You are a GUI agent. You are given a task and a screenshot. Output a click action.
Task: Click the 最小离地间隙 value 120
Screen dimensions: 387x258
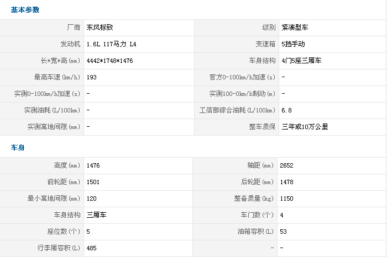tap(92, 198)
